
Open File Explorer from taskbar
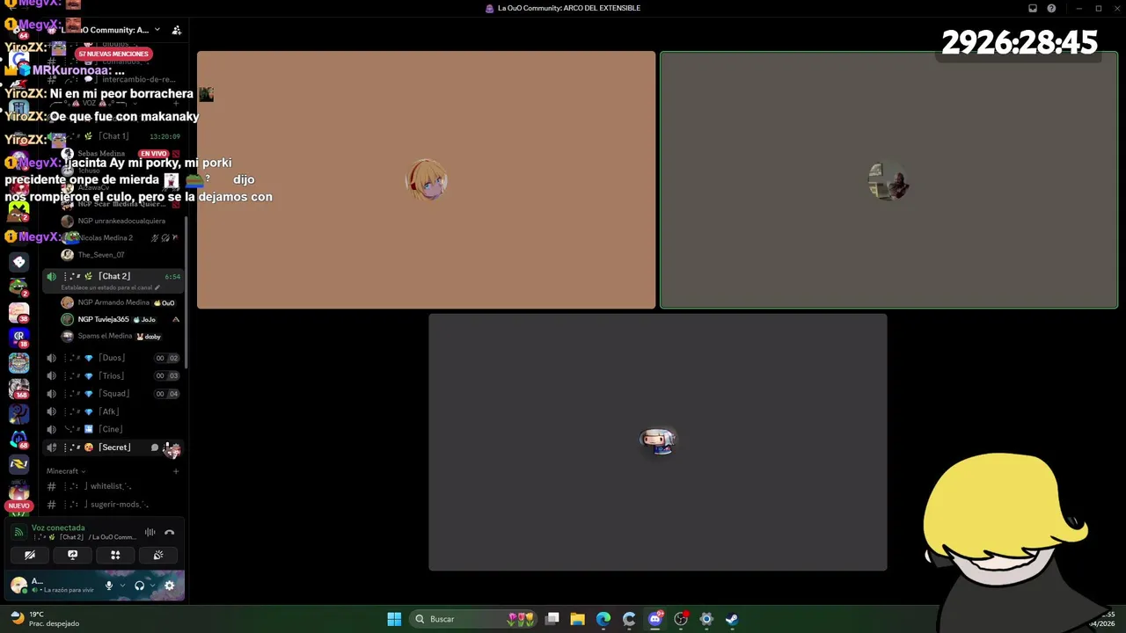point(577,619)
